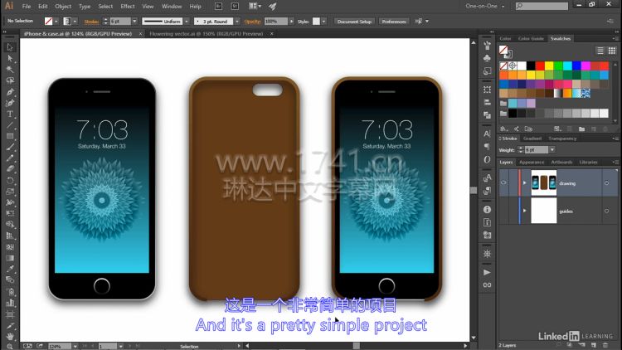The image size is (622, 350).
Task: Select the Direct Selection tool
Action: click(x=10, y=58)
